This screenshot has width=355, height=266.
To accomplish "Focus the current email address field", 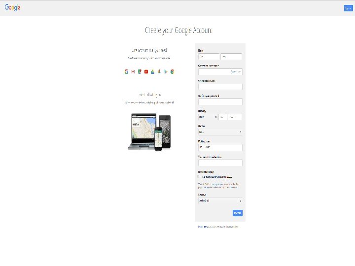I will click(x=220, y=163).
